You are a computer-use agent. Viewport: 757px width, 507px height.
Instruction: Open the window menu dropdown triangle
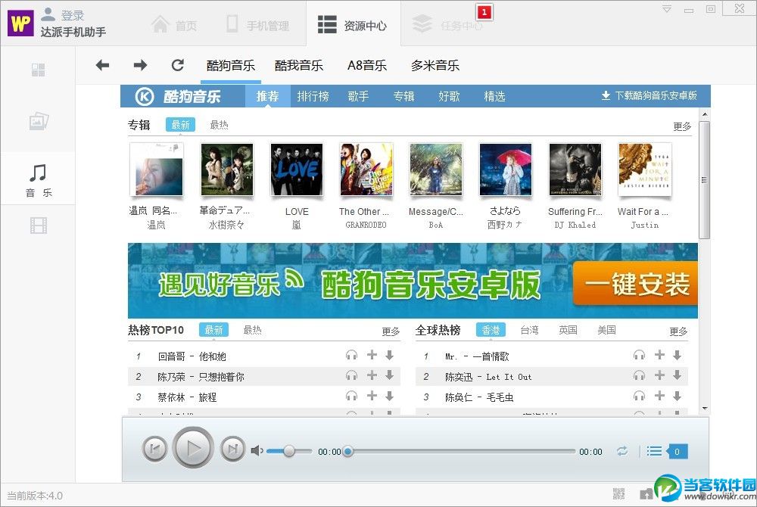coord(667,8)
